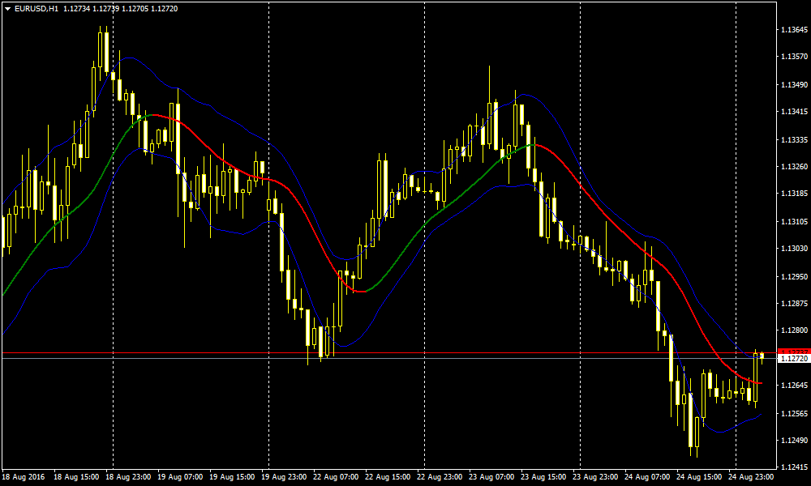Click the 1.13490 price scale label

(792, 85)
